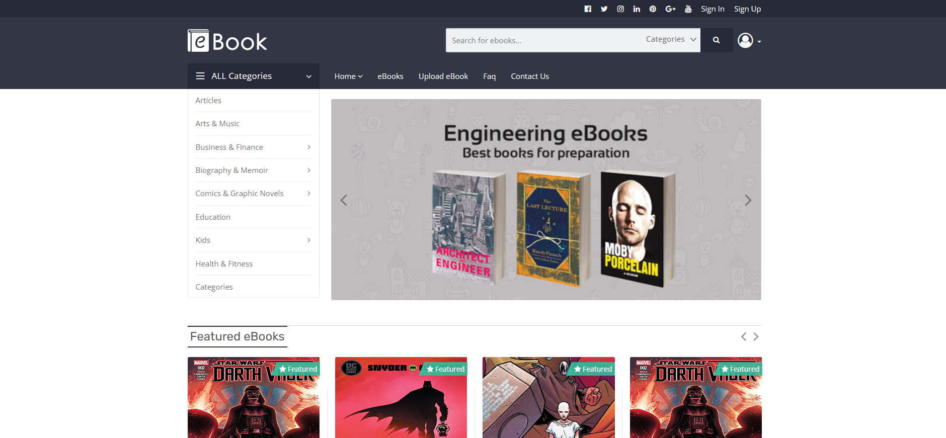Select Categories in the sidebar list
The width and height of the screenshot is (946, 438).
[x=214, y=287]
